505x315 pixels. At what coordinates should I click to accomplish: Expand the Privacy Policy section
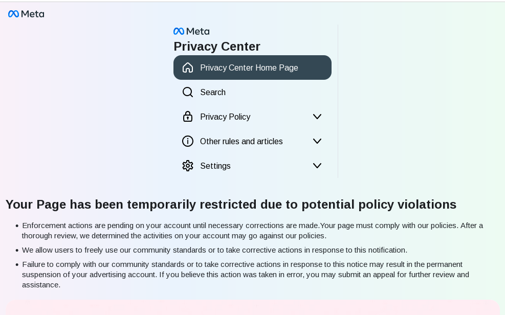317,117
